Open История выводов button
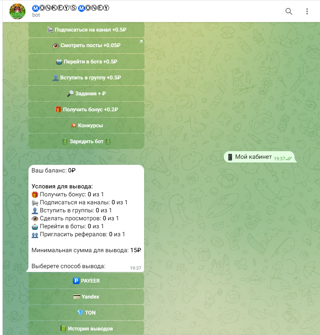 86,328
